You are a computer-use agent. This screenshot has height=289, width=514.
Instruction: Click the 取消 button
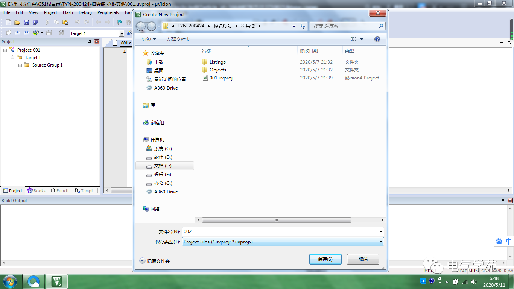363,259
